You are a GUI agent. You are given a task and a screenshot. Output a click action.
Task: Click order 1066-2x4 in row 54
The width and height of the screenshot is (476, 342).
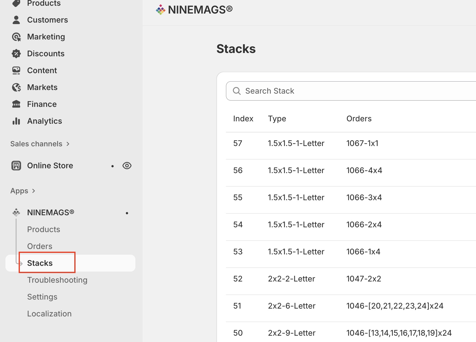click(x=364, y=225)
